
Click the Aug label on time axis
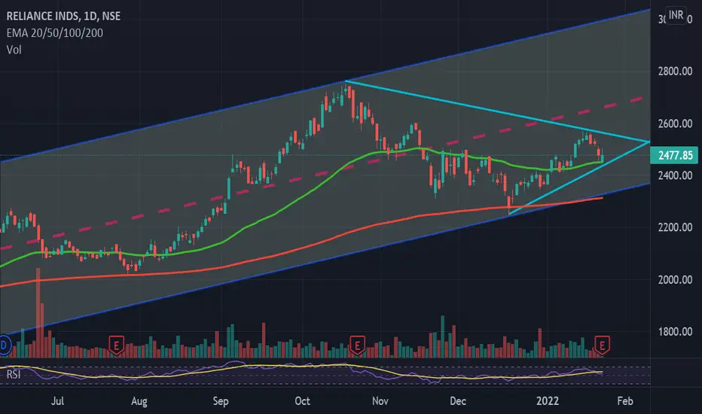point(139,401)
